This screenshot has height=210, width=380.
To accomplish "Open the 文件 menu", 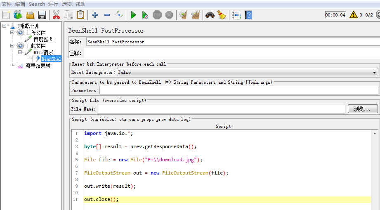I will coord(7,4).
